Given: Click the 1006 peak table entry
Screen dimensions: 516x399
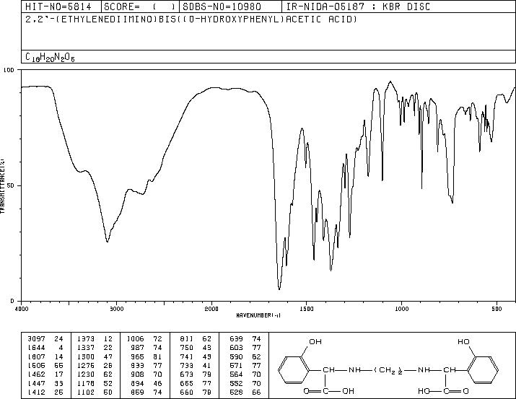Looking at the screenshot, I should click(x=144, y=339).
